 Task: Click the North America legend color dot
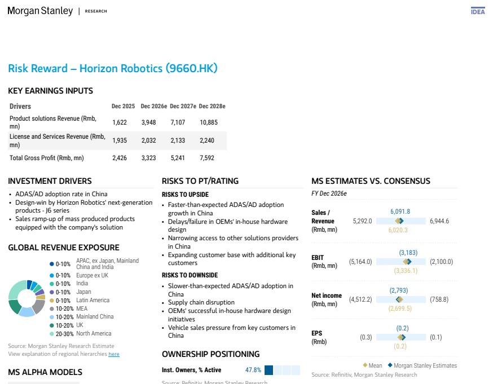(x=52, y=334)
